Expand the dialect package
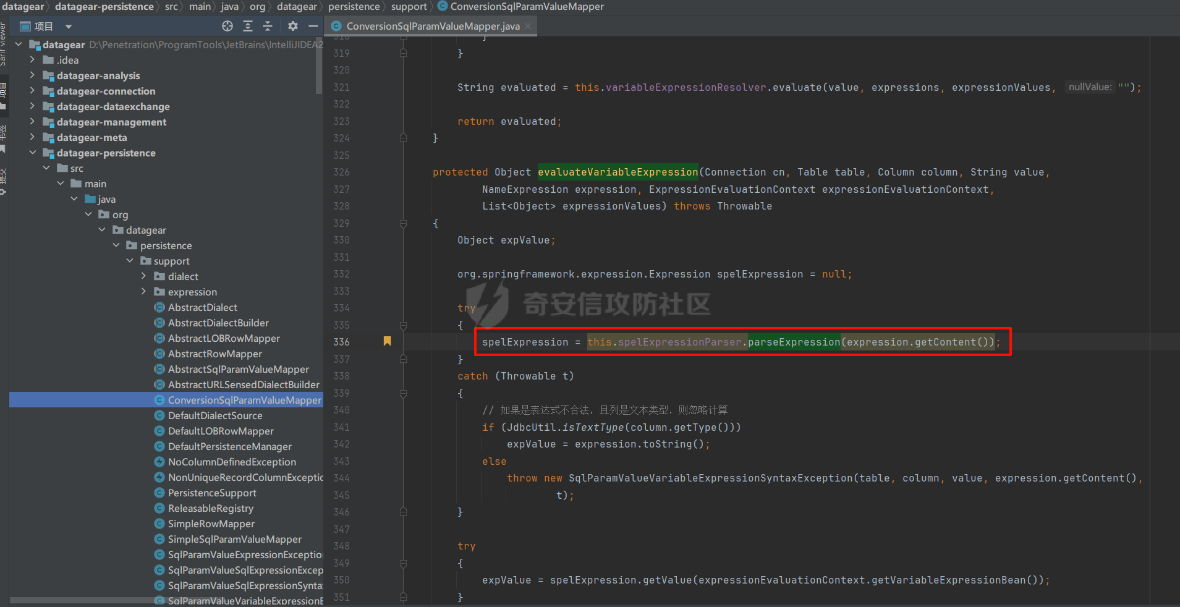The height and width of the screenshot is (607, 1180). click(143, 276)
